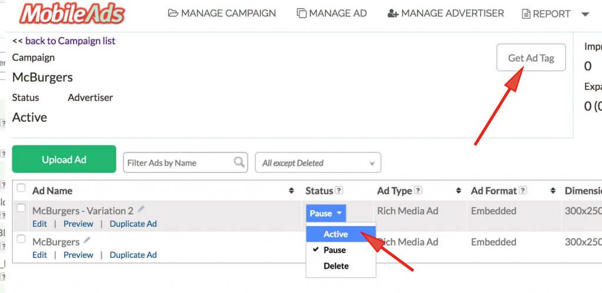Sort the table by Ad Name arrows
Image resolution: width=602 pixels, height=293 pixels.
tap(291, 190)
